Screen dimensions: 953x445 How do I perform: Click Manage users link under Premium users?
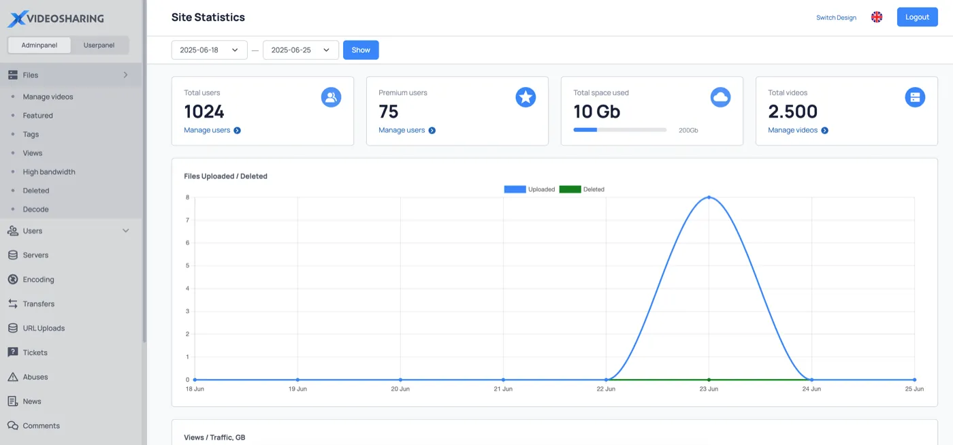coord(402,131)
